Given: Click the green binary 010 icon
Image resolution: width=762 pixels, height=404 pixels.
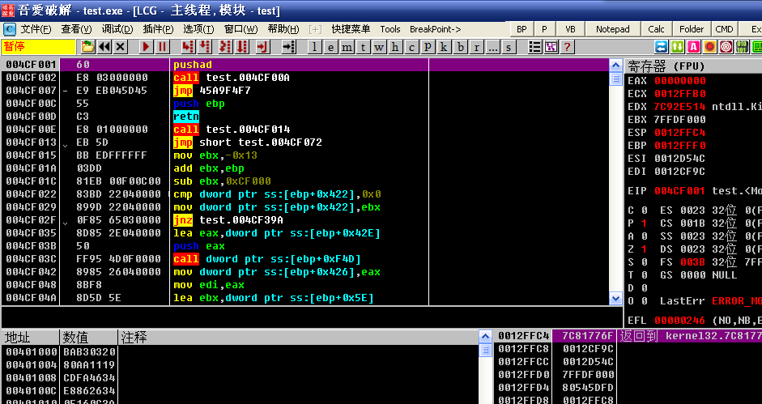Looking at the screenshot, I should tap(742, 47).
